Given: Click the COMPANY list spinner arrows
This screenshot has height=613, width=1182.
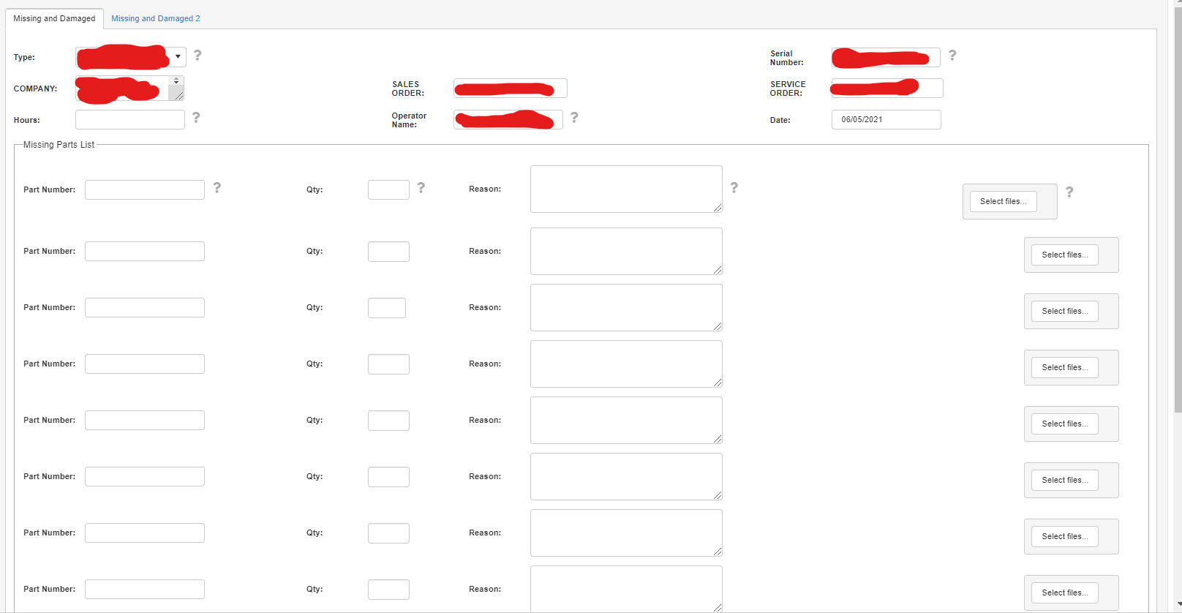Looking at the screenshot, I should (x=176, y=81).
